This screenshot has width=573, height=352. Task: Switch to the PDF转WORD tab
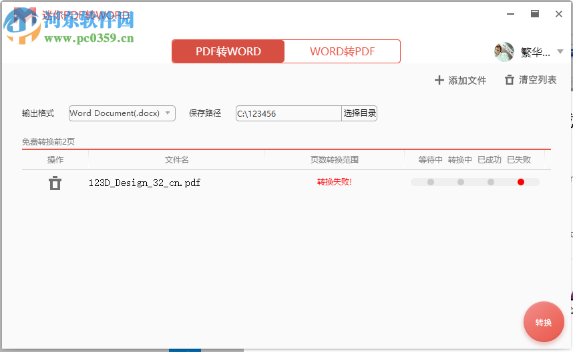point(228,51)
